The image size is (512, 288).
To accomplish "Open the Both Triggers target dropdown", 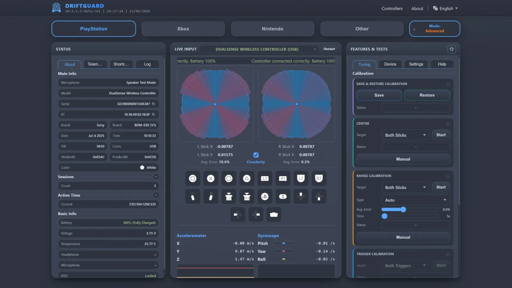I will coord(405,266).
